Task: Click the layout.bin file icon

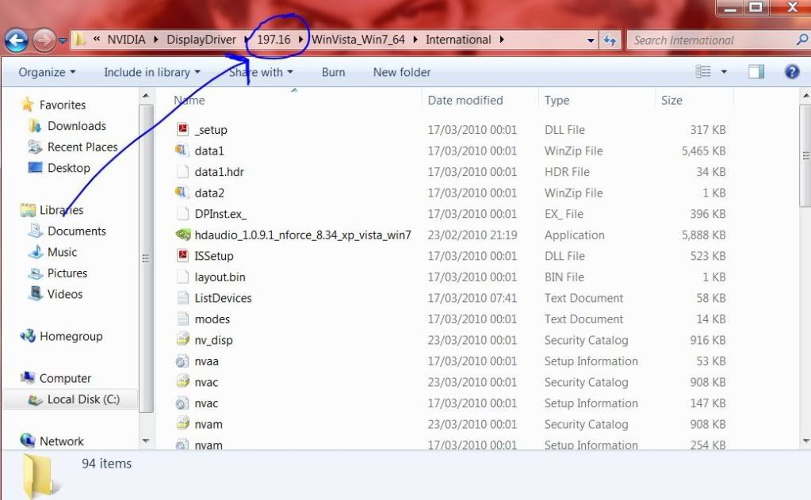Action: point(182,277)
